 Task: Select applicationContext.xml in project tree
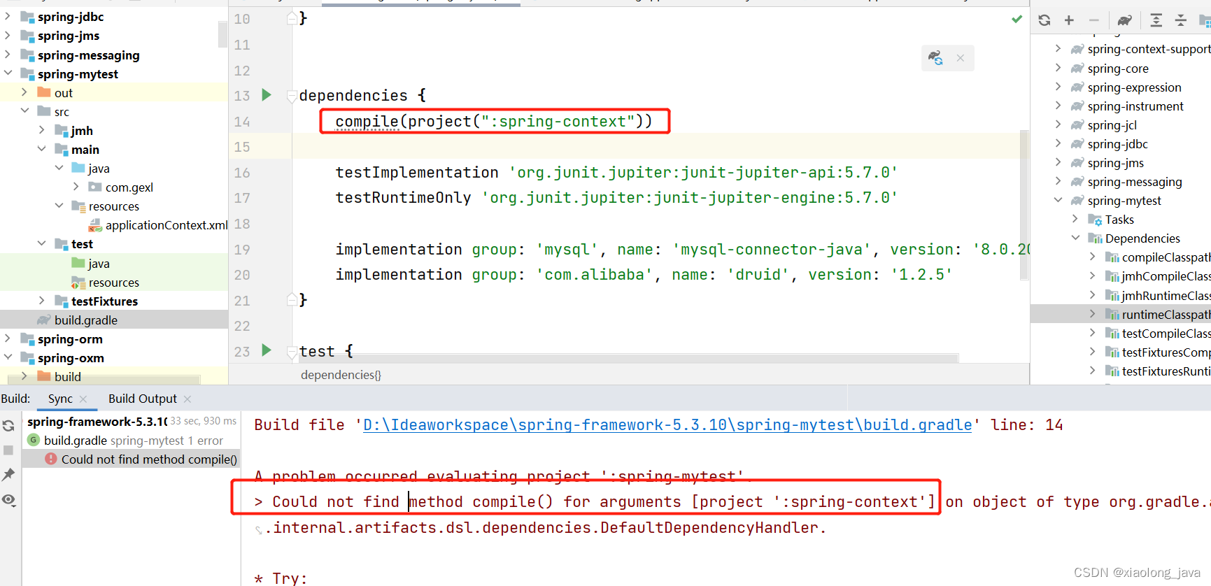coord(167,225)
